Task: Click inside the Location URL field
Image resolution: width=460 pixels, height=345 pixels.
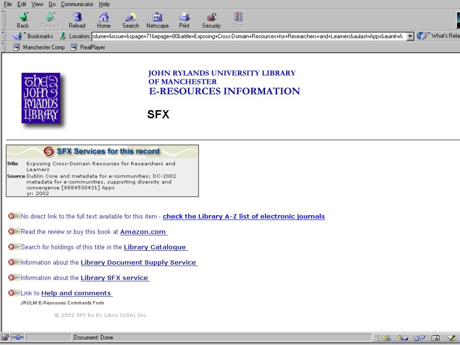Action: tap(249, 36)
